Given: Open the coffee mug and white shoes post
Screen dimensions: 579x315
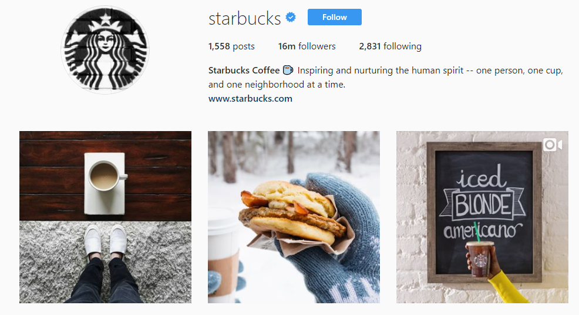Looking at the screenshot, I should click(105, 217).
